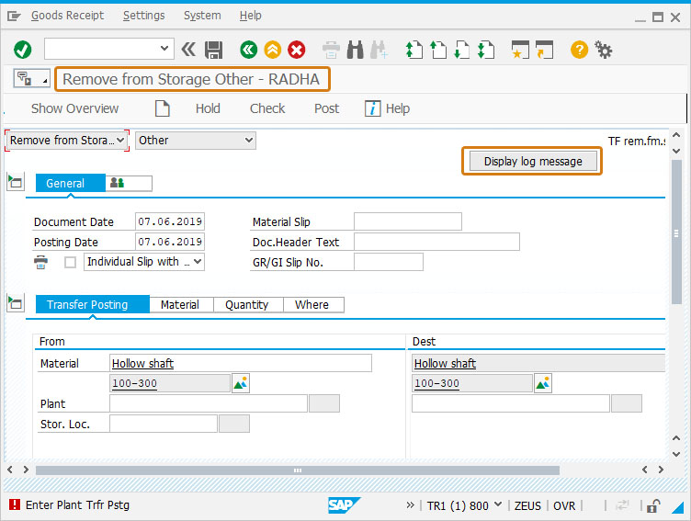The width and height of the screenshot is (691, 521).
Task: Click the New document page icon
Action: click(x=162, y=108)
